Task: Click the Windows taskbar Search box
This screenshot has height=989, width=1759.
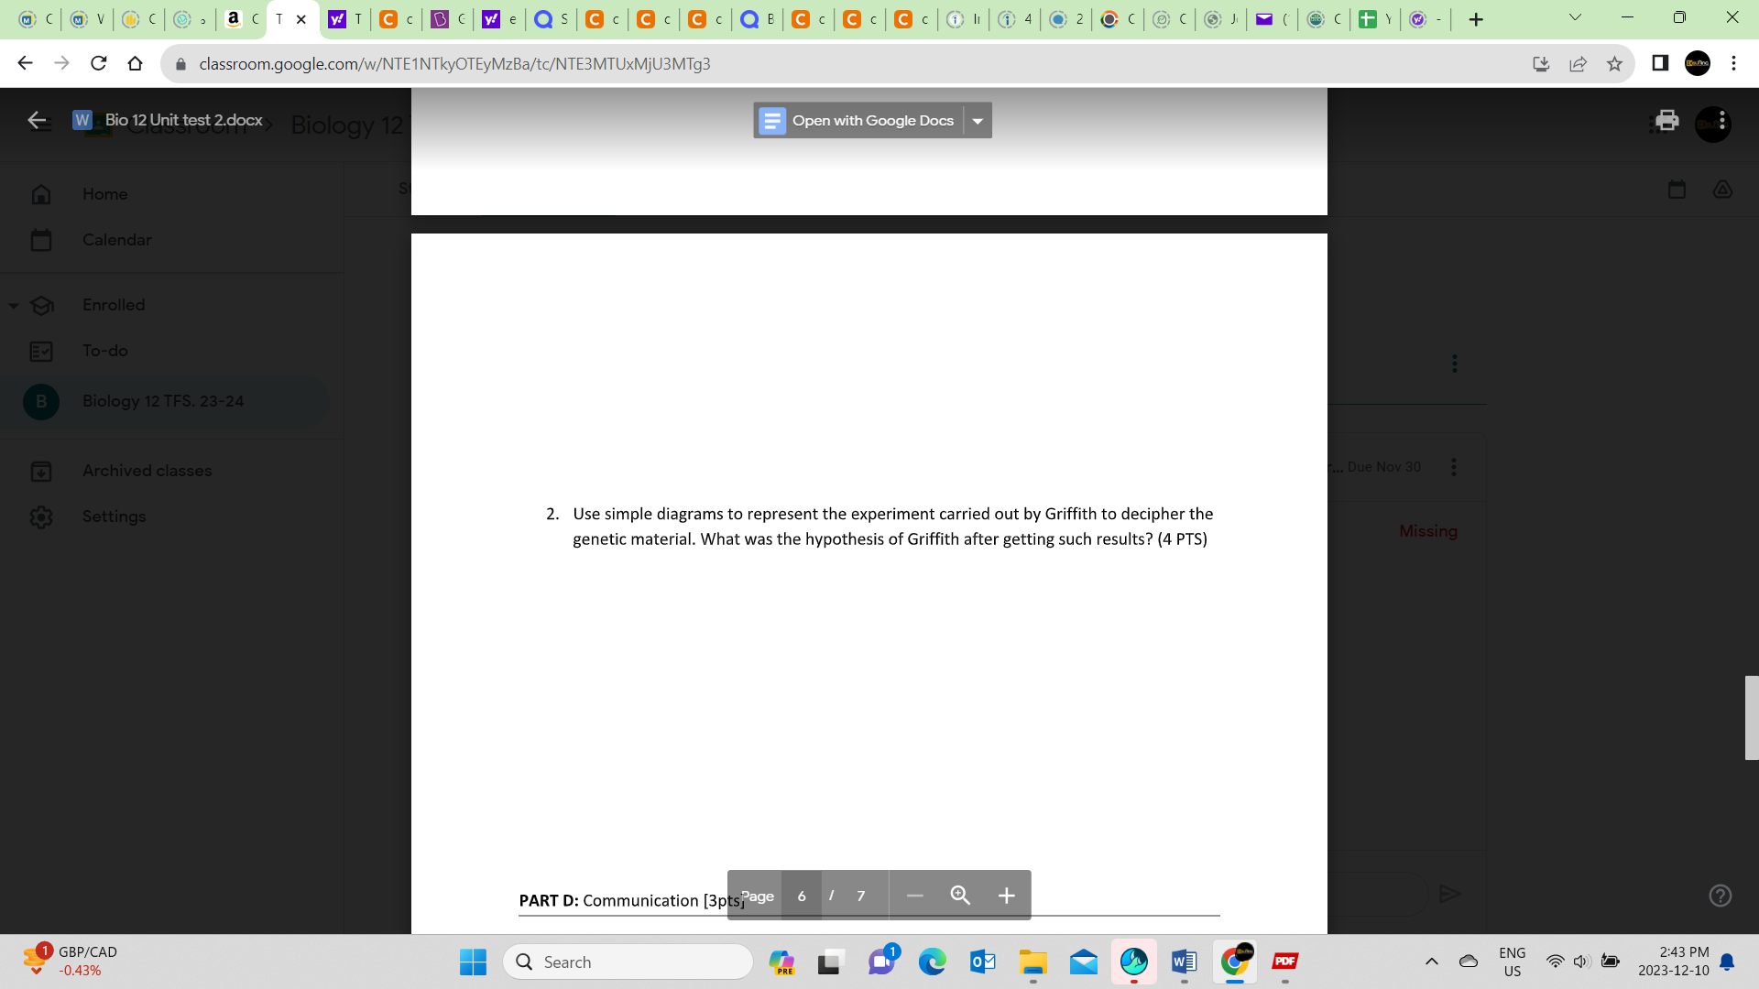Action: click(628, 962)
